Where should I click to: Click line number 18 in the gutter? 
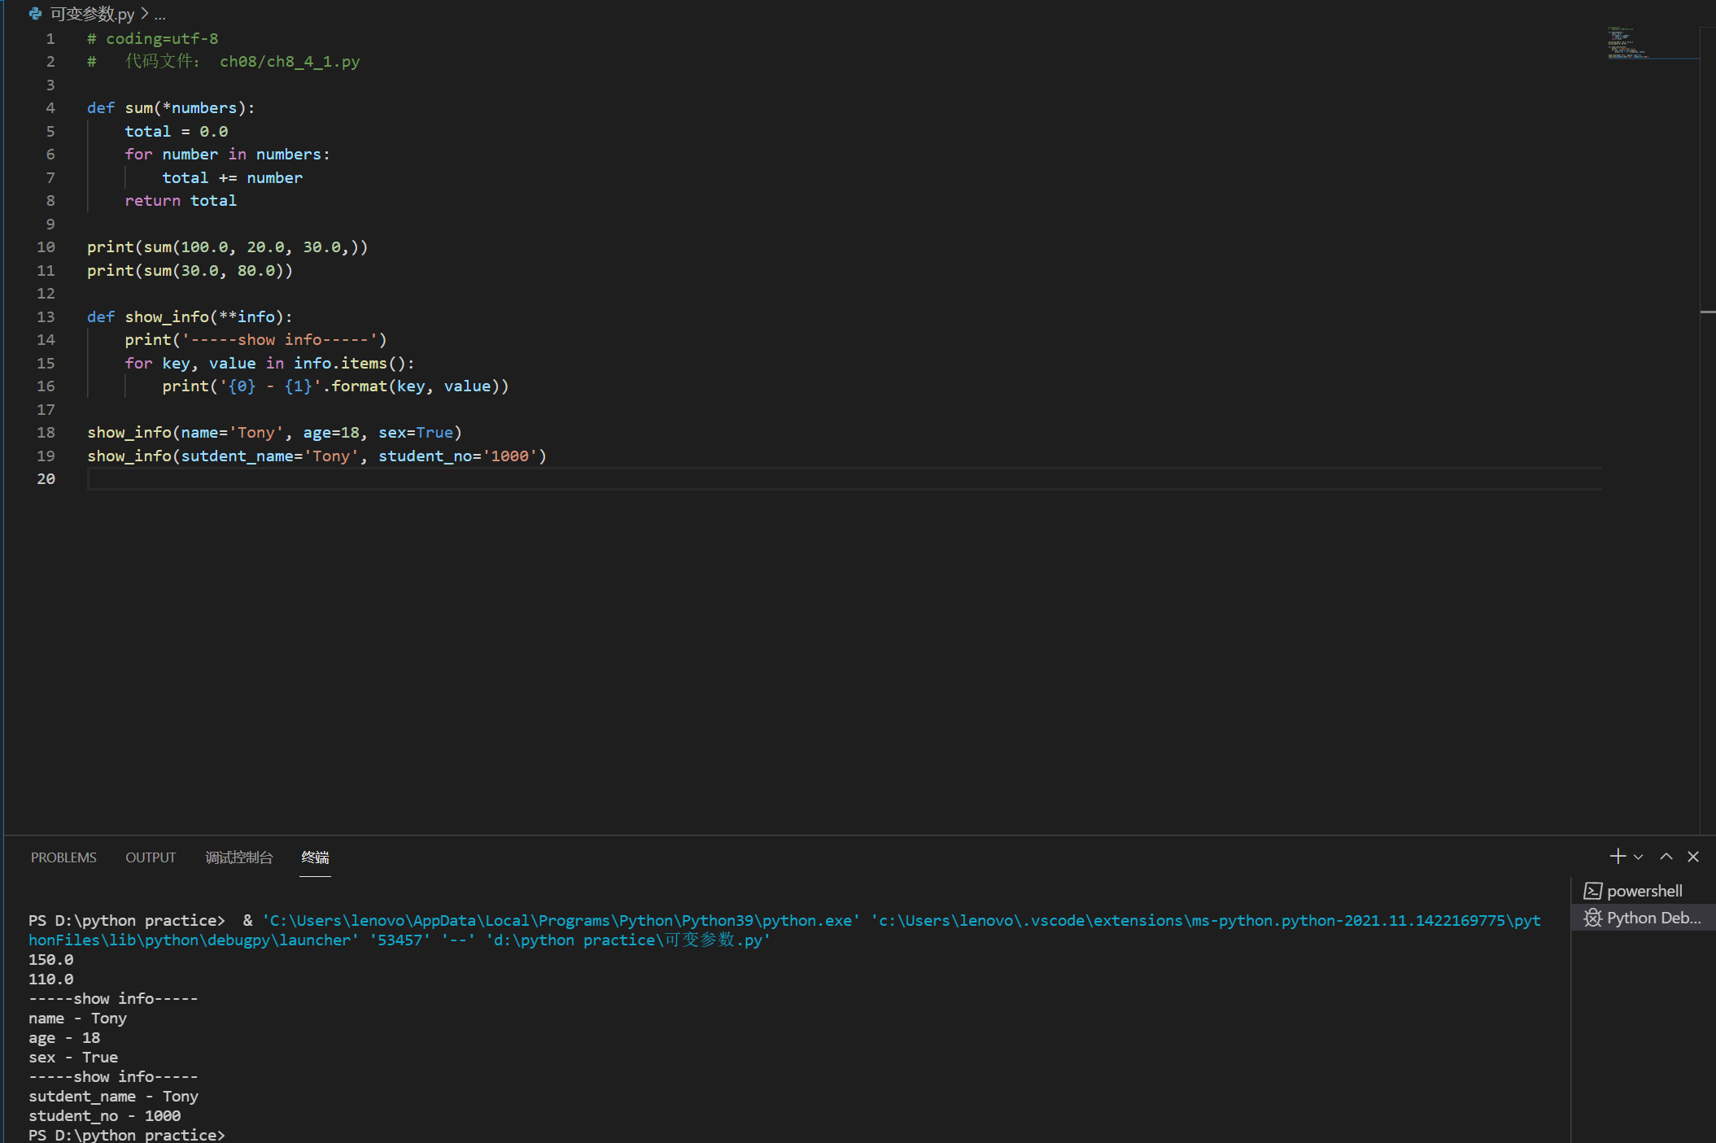[x=46, y=433]
